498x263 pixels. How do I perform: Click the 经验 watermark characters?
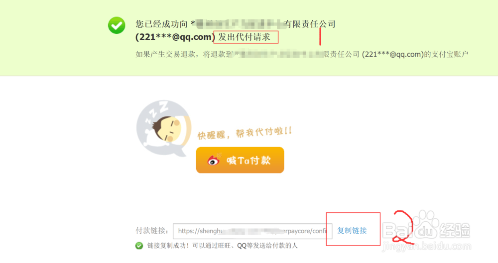[455, 230]
